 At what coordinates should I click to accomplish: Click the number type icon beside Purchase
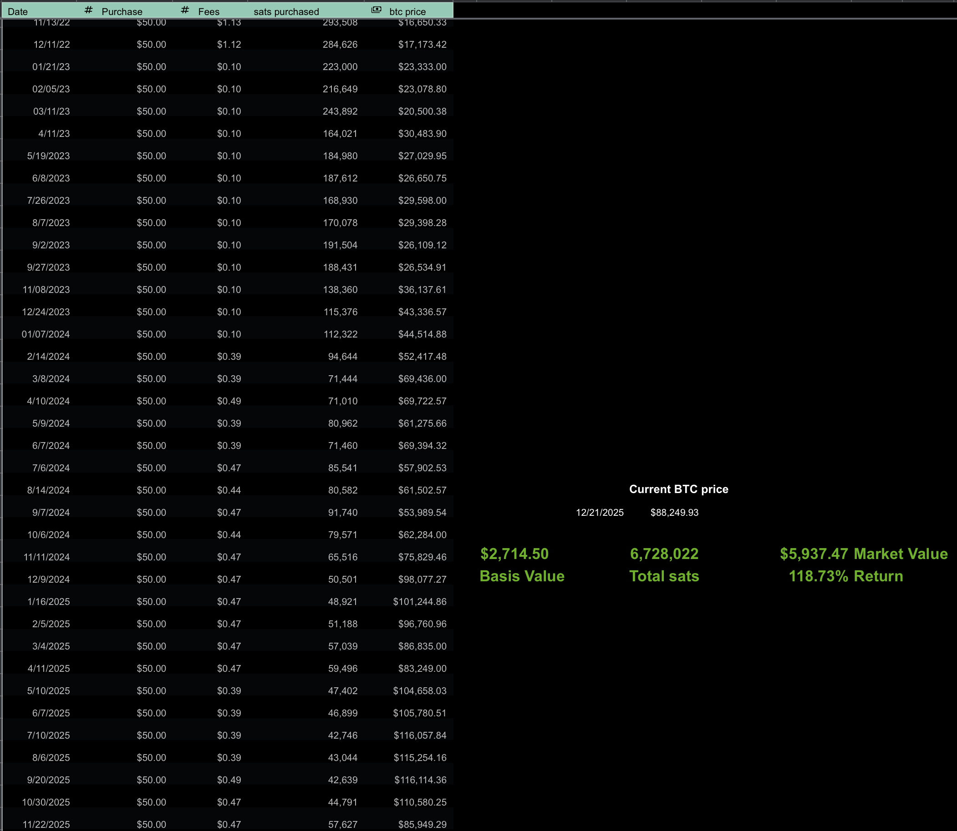[89, 10]
